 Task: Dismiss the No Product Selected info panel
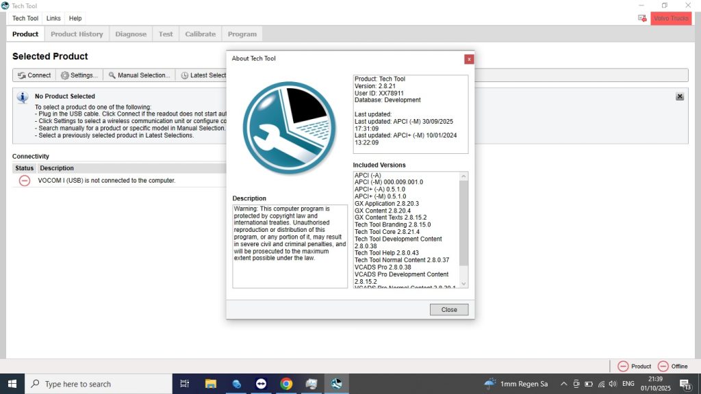679,96
